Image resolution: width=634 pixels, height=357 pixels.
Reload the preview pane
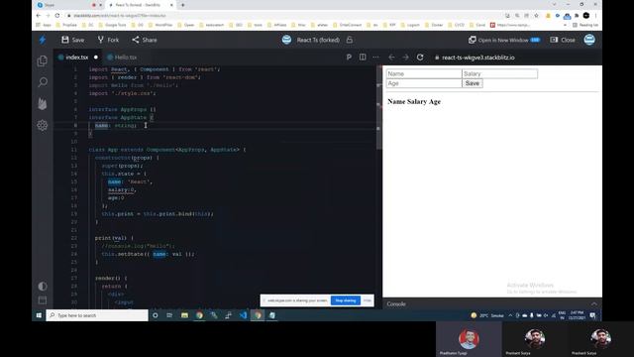[420, 58]
